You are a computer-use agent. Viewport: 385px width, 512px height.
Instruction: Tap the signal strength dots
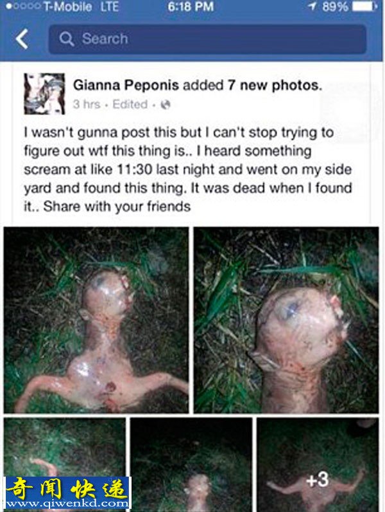23,6
